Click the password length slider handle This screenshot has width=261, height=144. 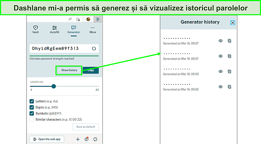click(x=53, y=86)
